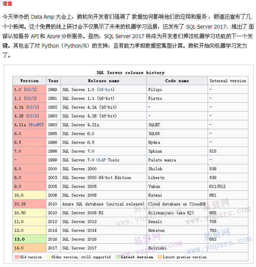The width and height of the screenshot is (256, 267).
Task: Click the internal version 852
Action: (213, 239)
